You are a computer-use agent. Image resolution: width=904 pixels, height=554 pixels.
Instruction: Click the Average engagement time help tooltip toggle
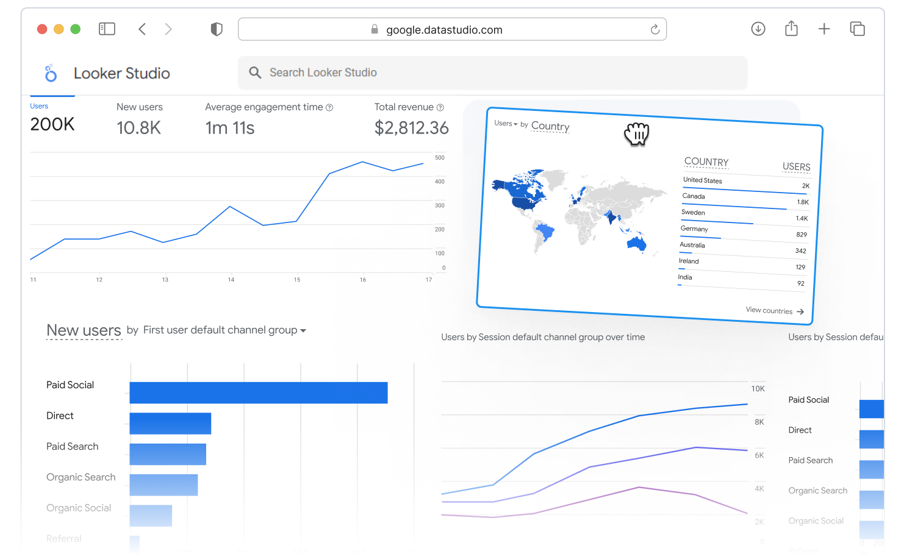point(330,107)
